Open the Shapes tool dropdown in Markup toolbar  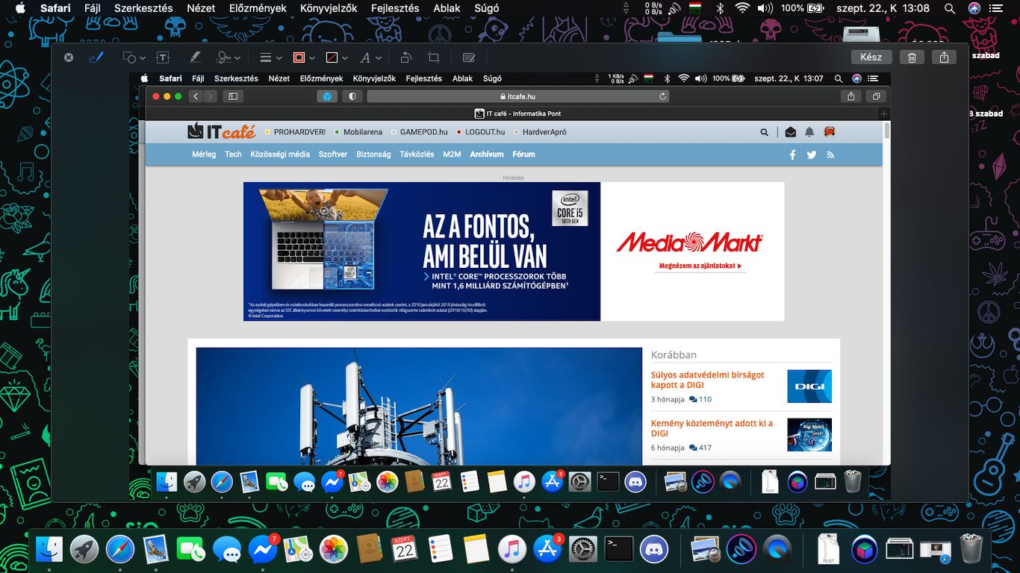[134, 57]
